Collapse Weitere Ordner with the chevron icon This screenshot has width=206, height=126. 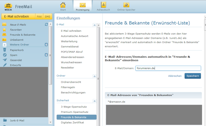click(4, 45)
